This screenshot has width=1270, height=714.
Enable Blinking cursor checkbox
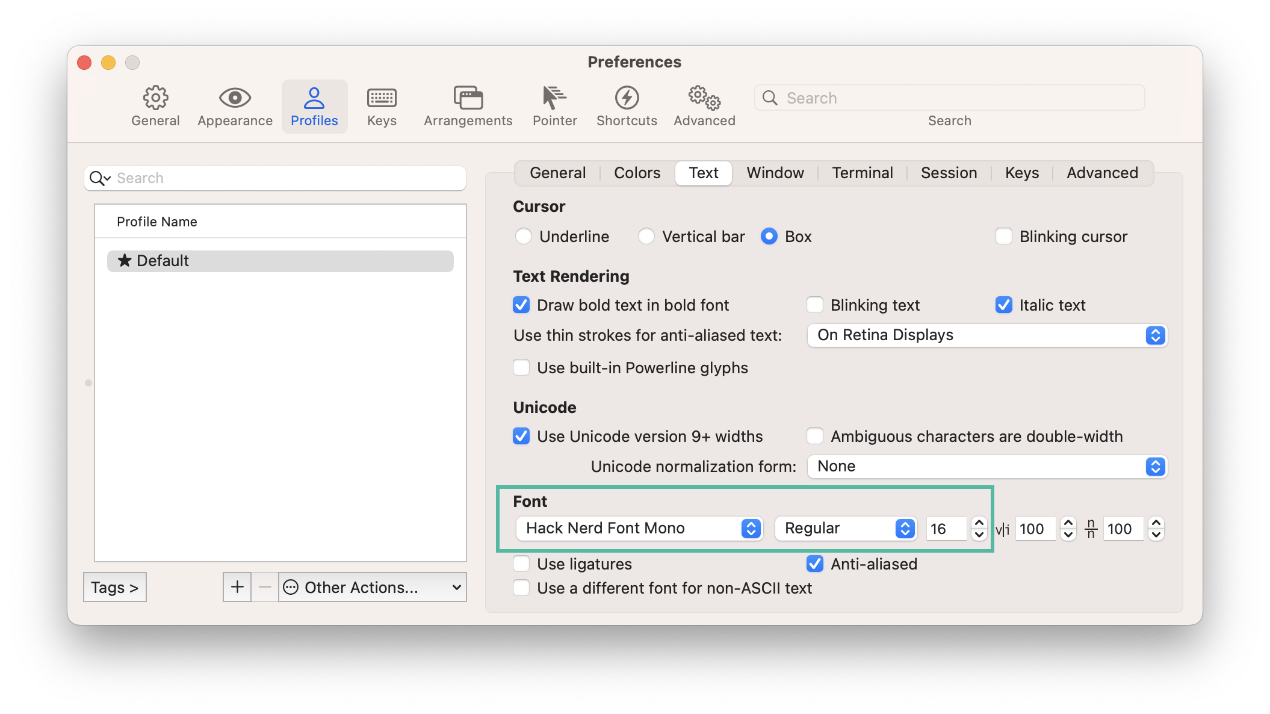click(1004, 237)
